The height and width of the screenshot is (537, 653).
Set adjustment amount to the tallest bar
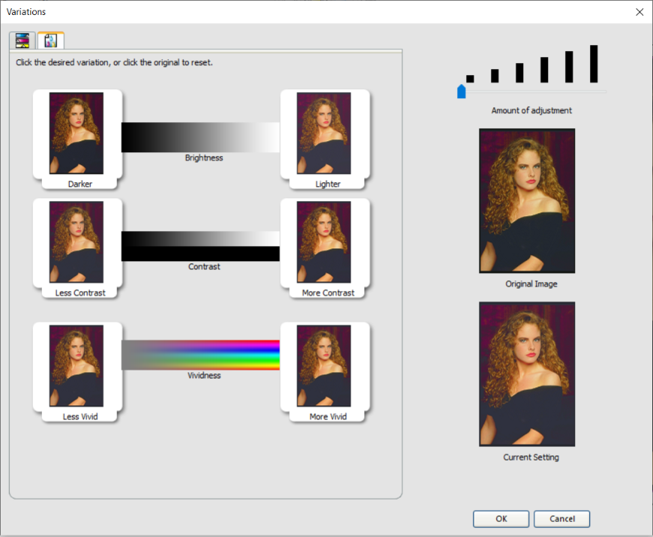click(594, 64)
